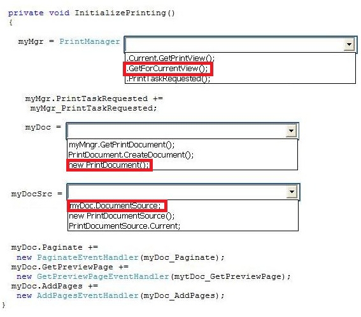Image resolution: width=361 pixels, height=317 pixels.
Task: Click myMgr_PrintTaskRequested; handler text
Action: [94, 108]
